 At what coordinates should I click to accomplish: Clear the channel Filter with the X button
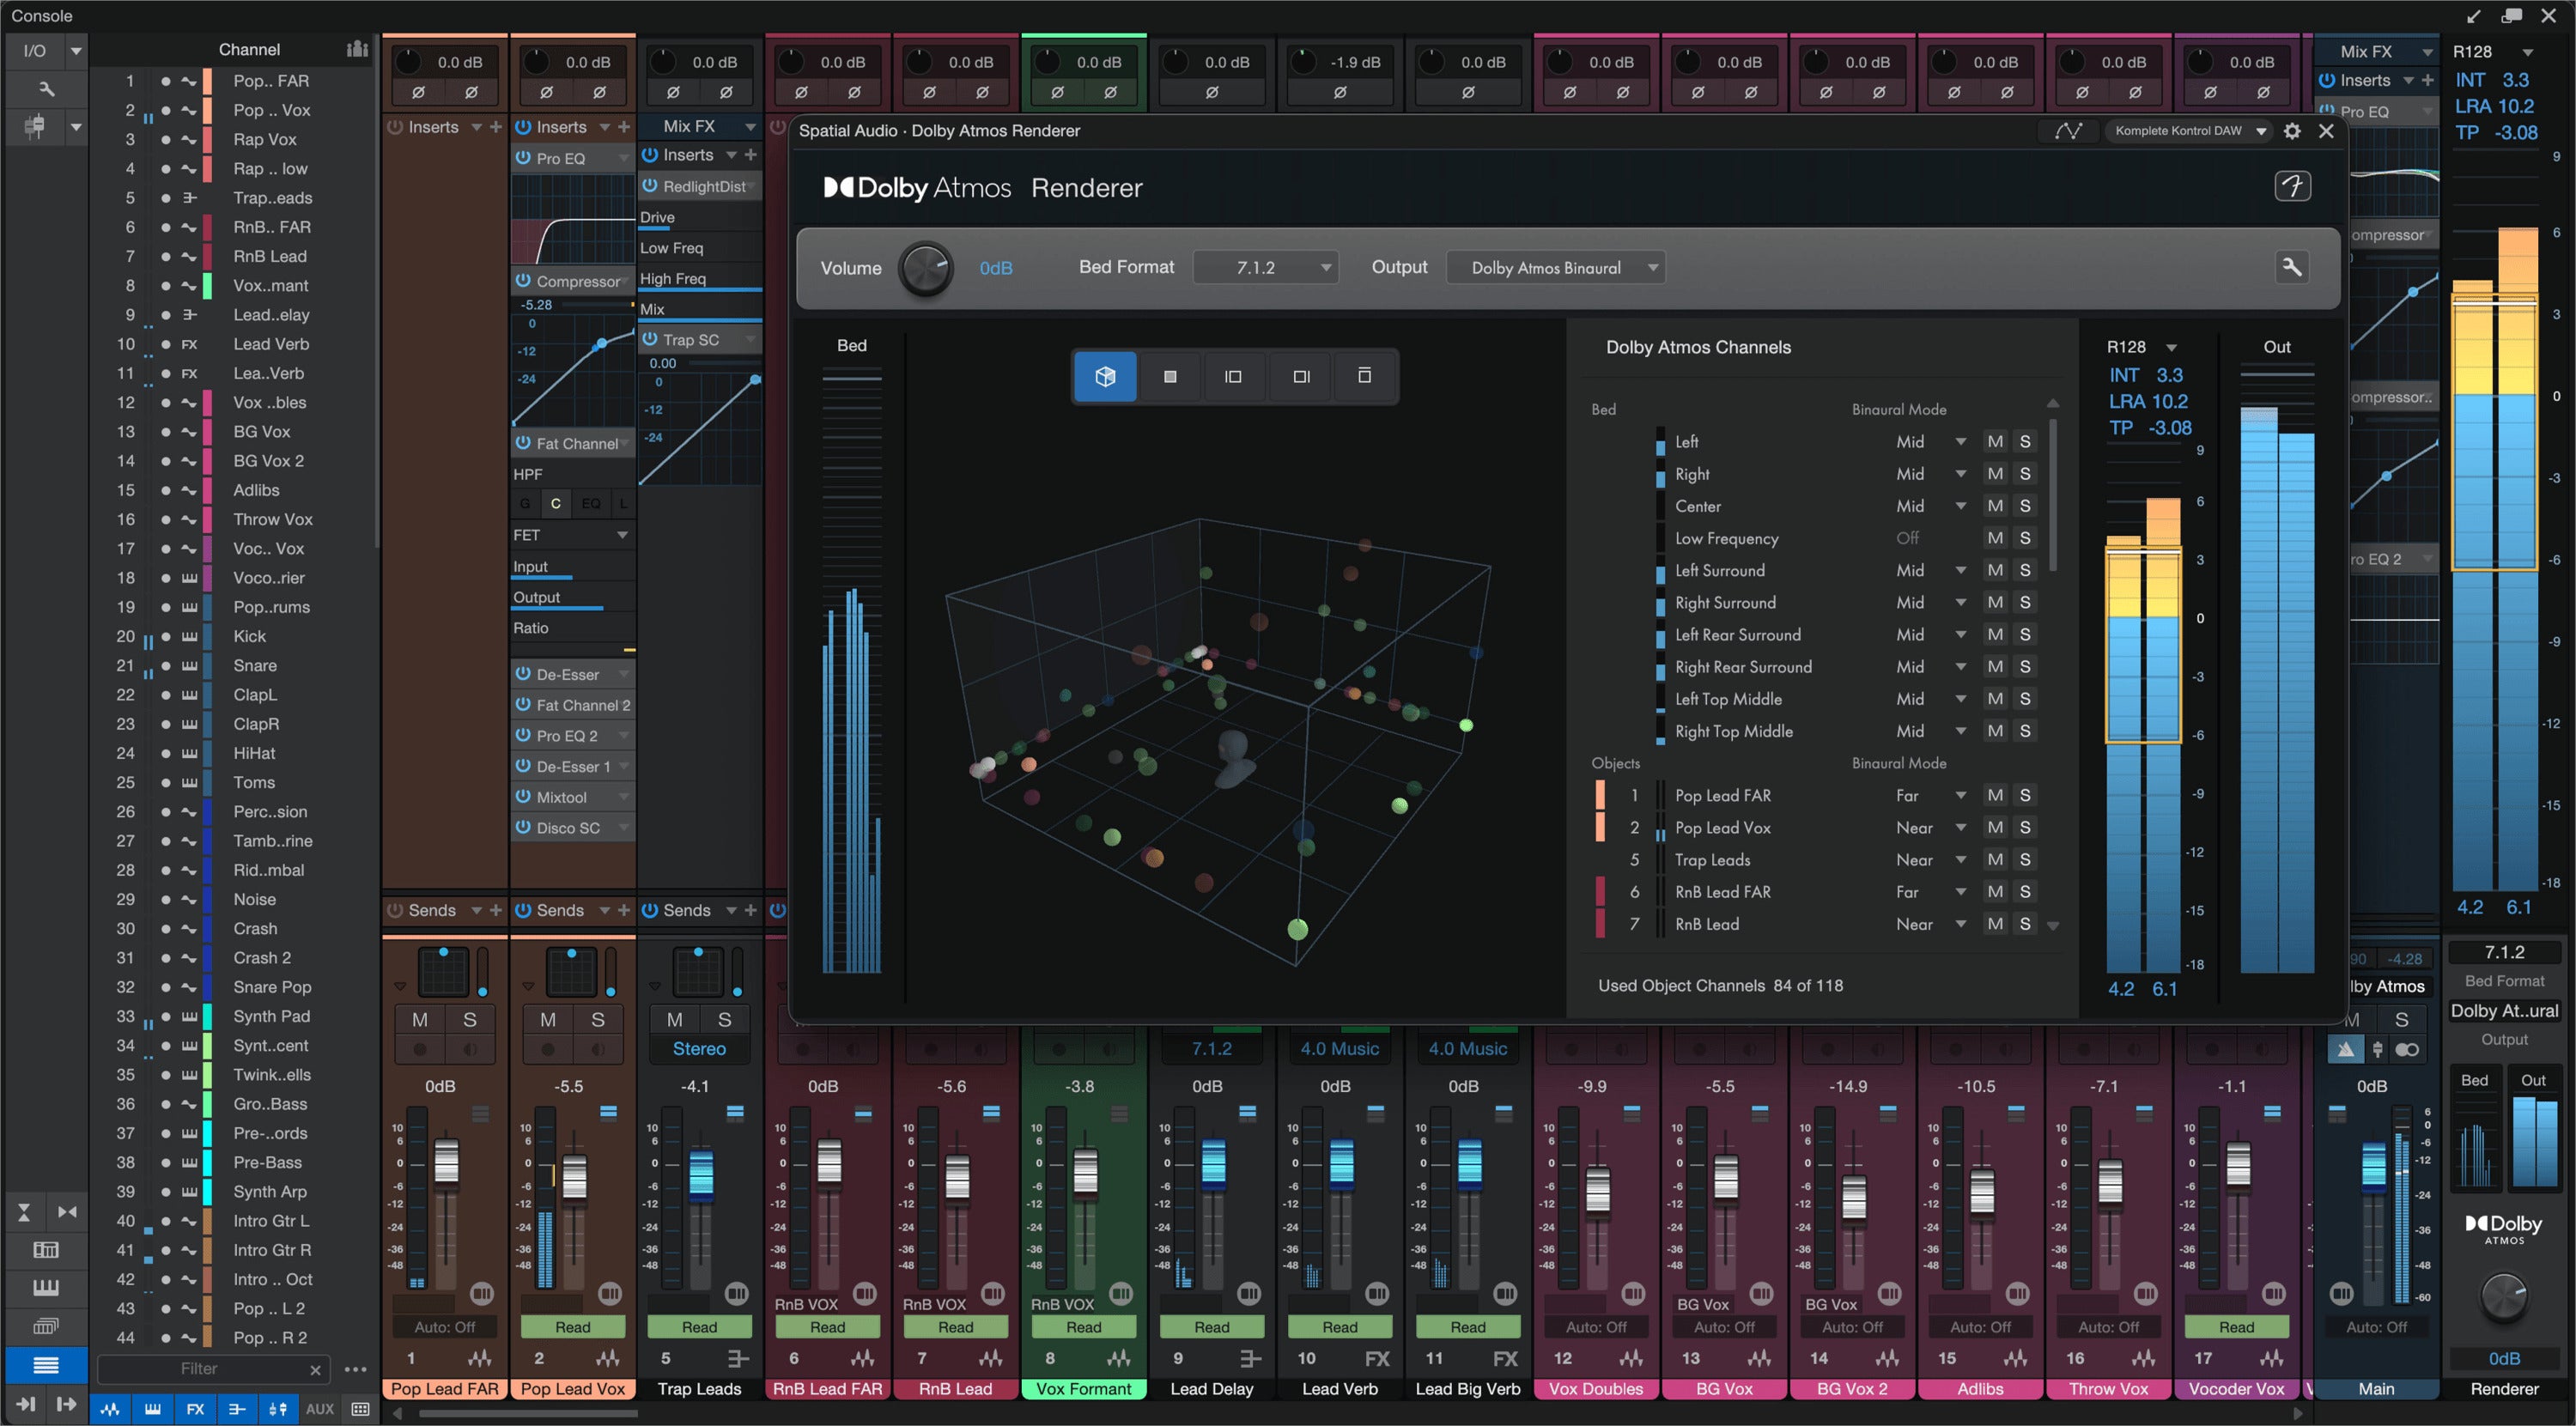(x=314, y=1370)
